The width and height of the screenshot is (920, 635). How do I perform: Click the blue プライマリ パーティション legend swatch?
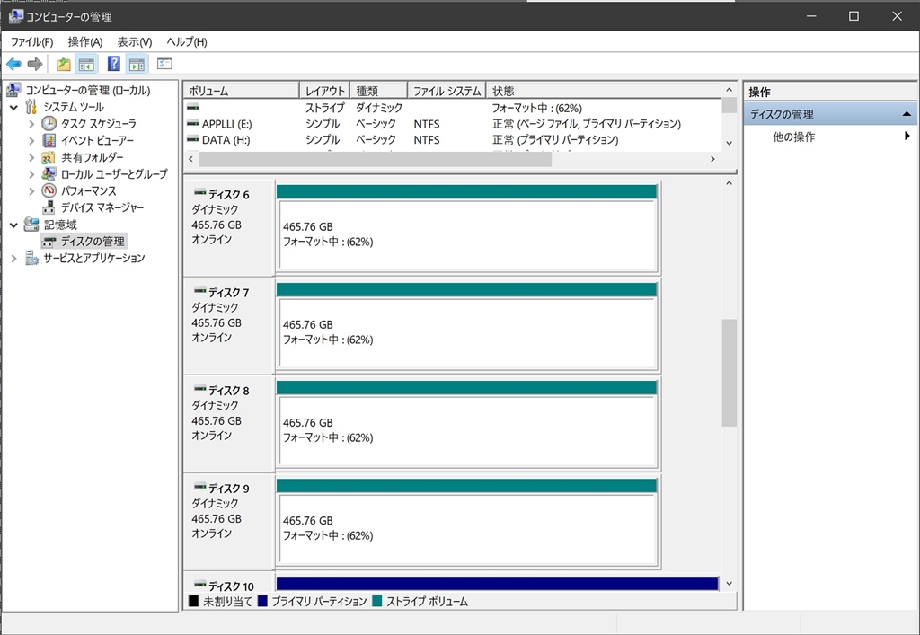(262, 601)
